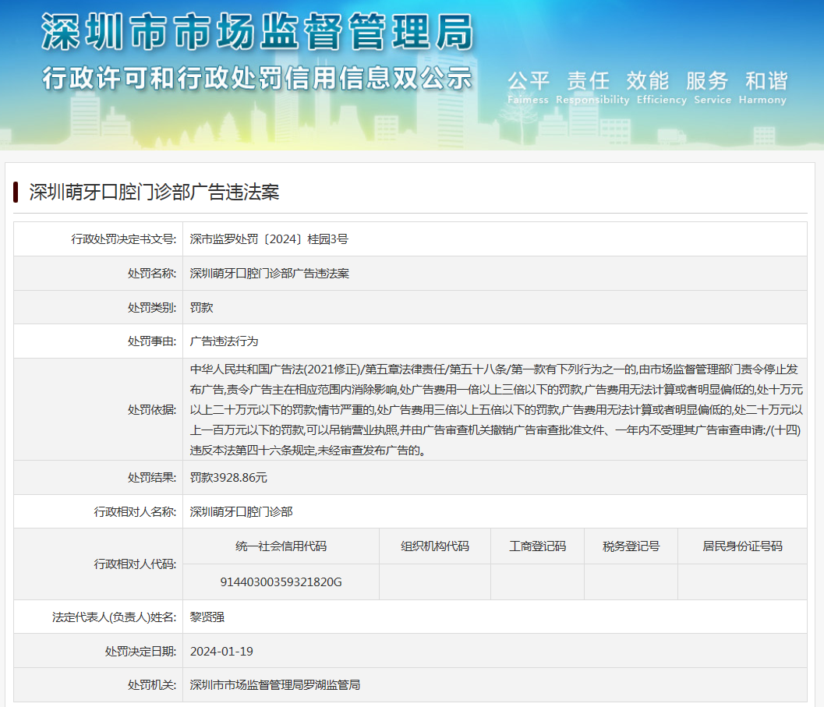Image resolution: width=824 pixels, height=707 pixels.
Task: Select the 罚款 penalty type value
Action: pos(201,307)
